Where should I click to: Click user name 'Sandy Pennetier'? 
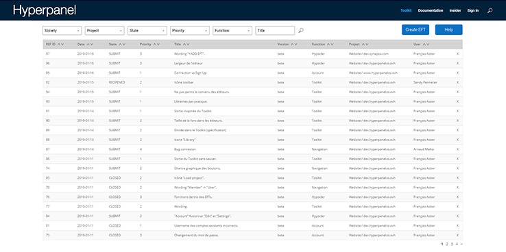[x=425, y=82]
